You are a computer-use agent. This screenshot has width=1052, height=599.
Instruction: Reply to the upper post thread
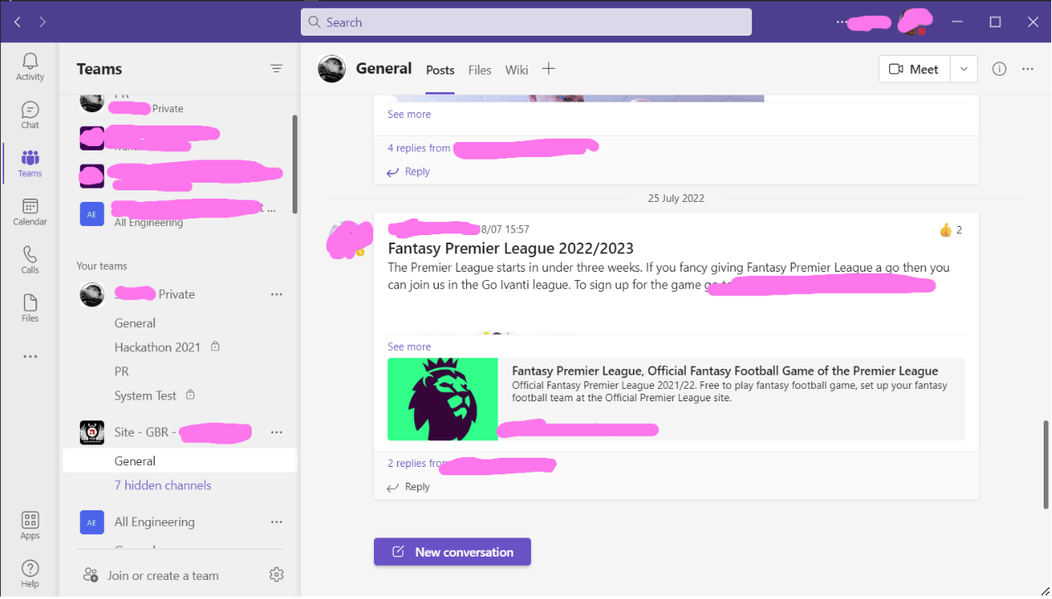point(408,171)
